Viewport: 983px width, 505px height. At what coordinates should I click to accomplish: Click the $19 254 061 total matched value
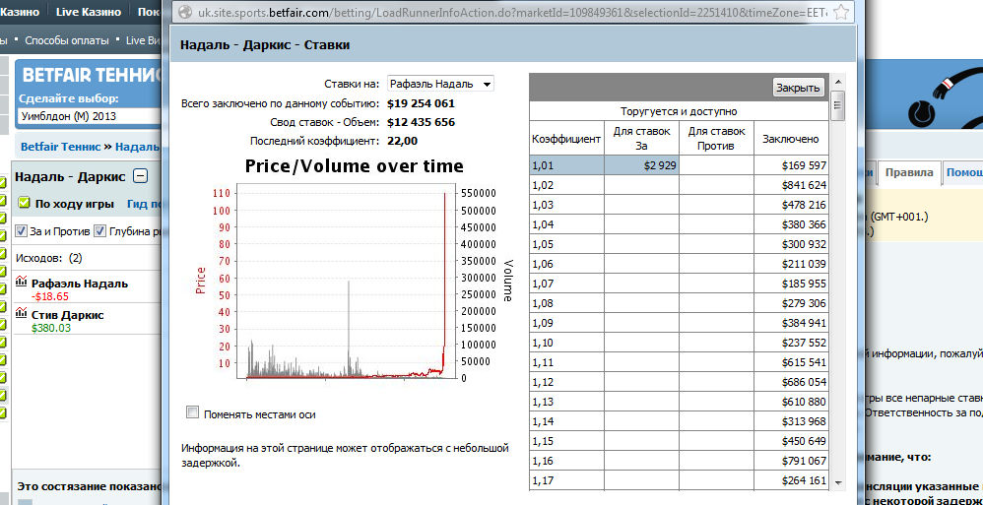422,103
